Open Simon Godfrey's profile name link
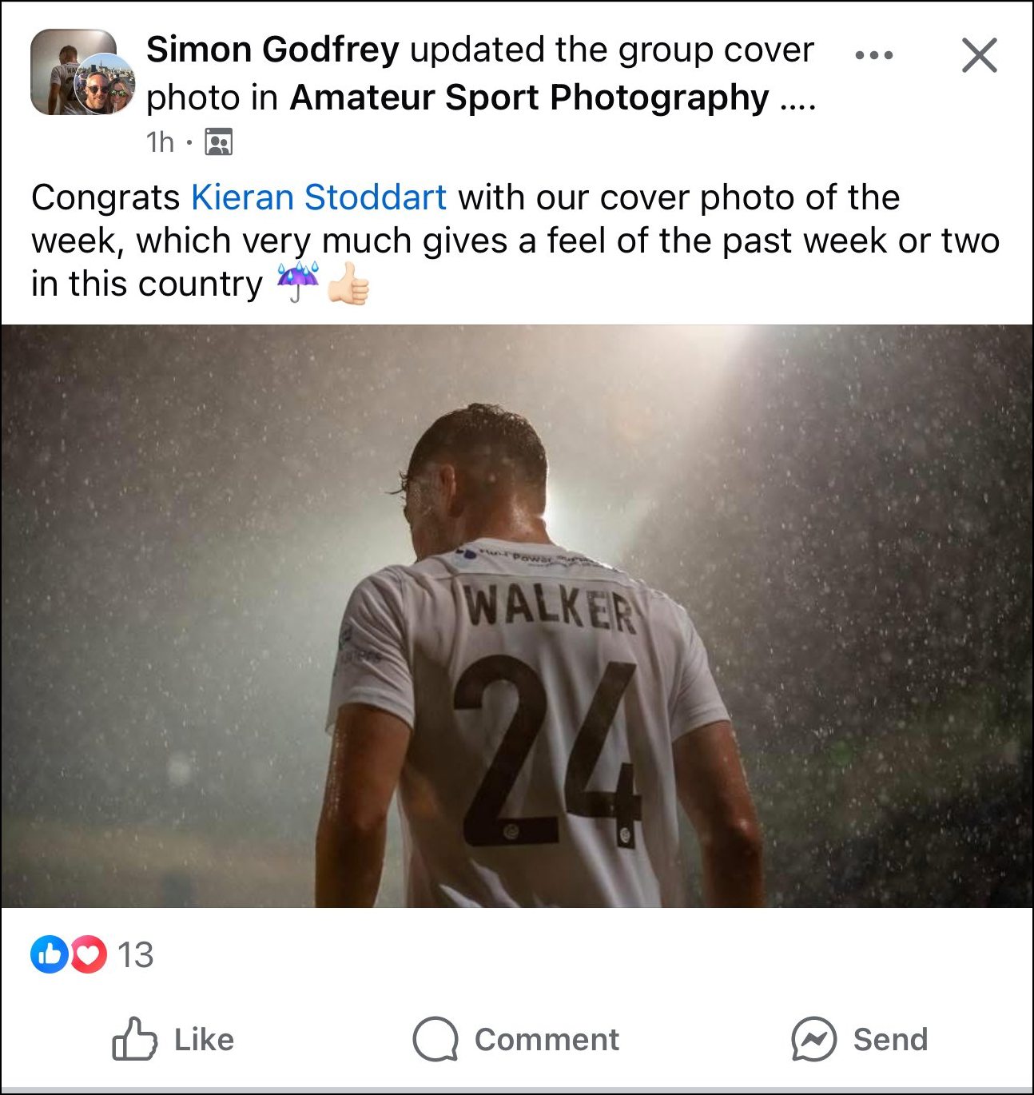Screen dimensions: 1034x1095 coord(272,50)
